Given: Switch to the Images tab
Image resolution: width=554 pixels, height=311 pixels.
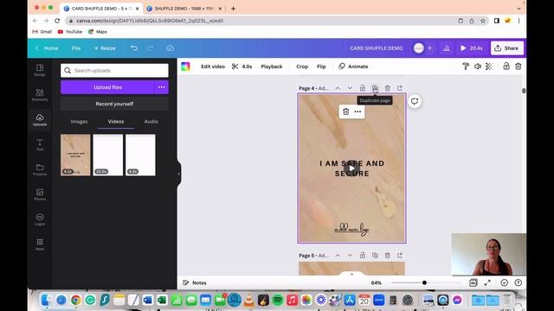Looking at the screenshot, I should (79, 121).
